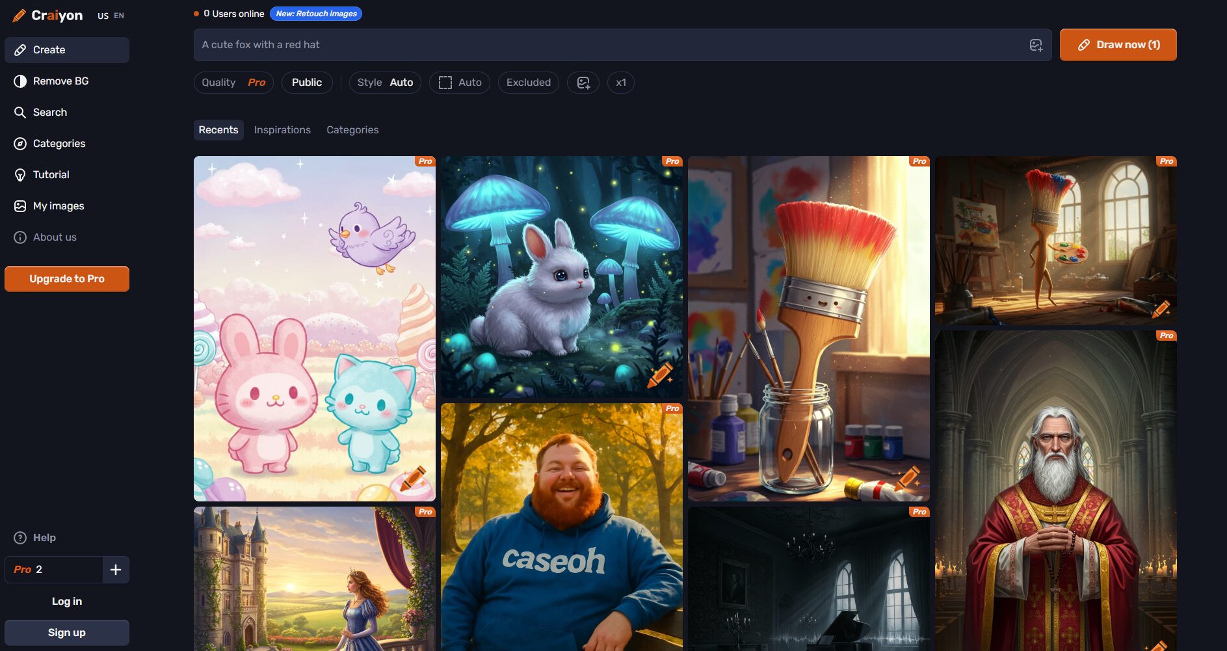Click the Craiyon logo icon
Screen dimensions: 1227x651
point(20,16)
